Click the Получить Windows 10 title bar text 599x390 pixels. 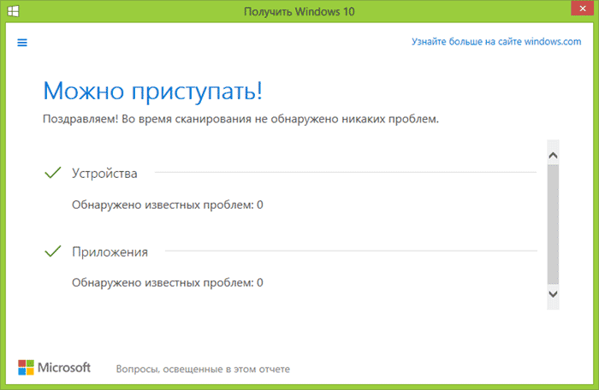[299, 11]
